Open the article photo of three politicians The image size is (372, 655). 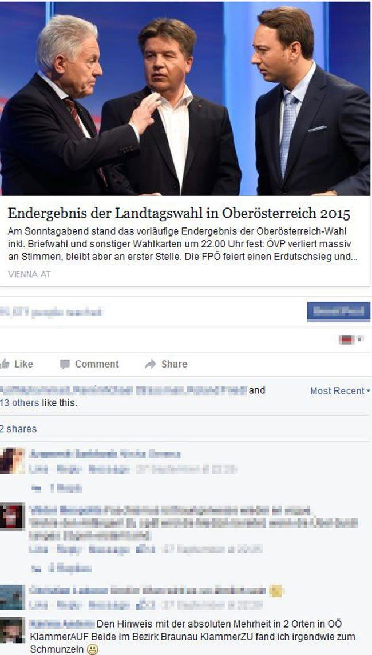185,98
